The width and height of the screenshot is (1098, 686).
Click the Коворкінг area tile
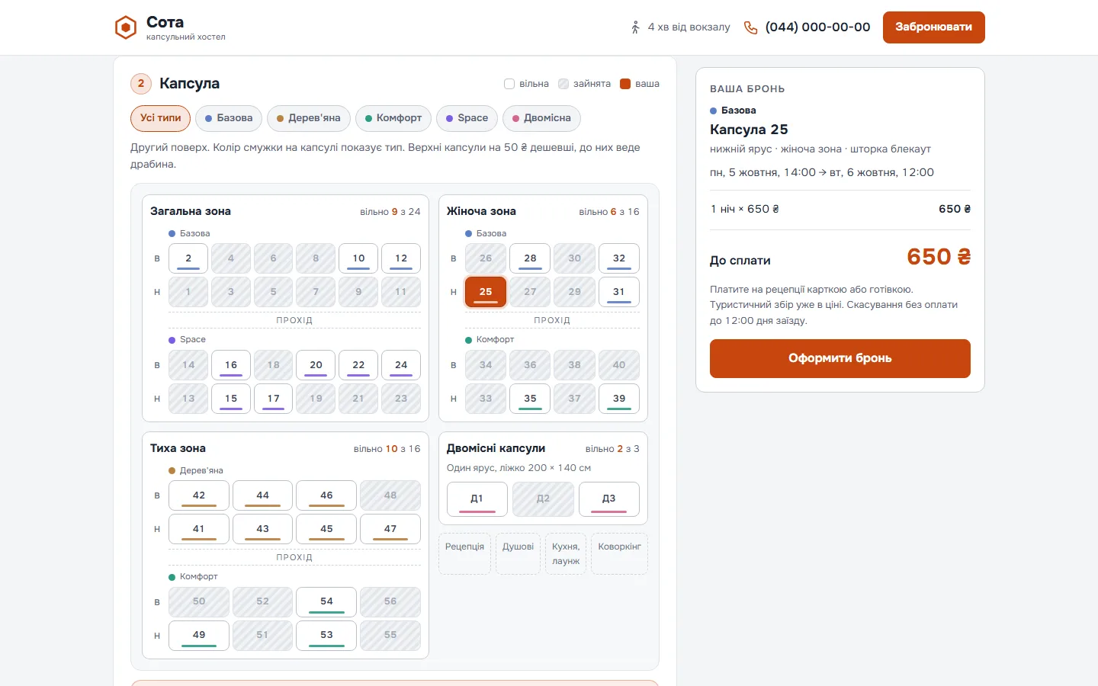[x=619, y=553]
